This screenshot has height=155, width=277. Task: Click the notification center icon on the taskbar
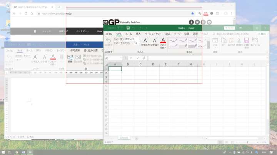[x=271, y=152]
